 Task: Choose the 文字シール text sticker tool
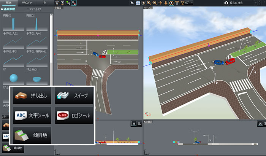tap(32, 115)
